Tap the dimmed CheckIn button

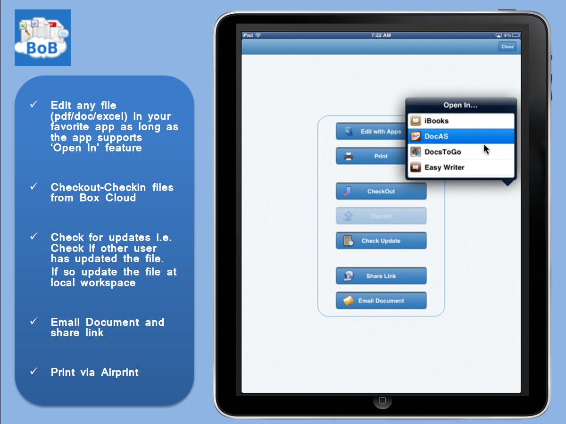[x=381, y=216]
